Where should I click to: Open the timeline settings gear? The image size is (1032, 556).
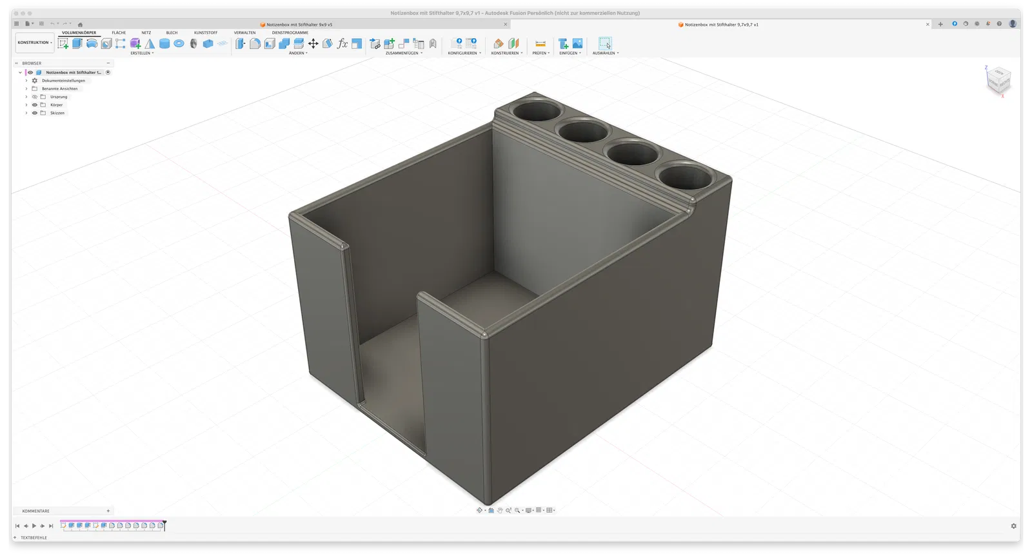[1013, 526]
